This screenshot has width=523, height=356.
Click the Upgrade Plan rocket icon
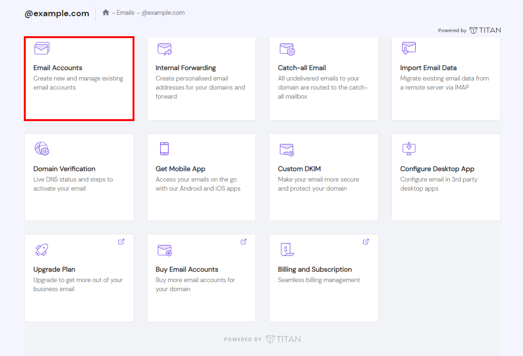point(41,250)
